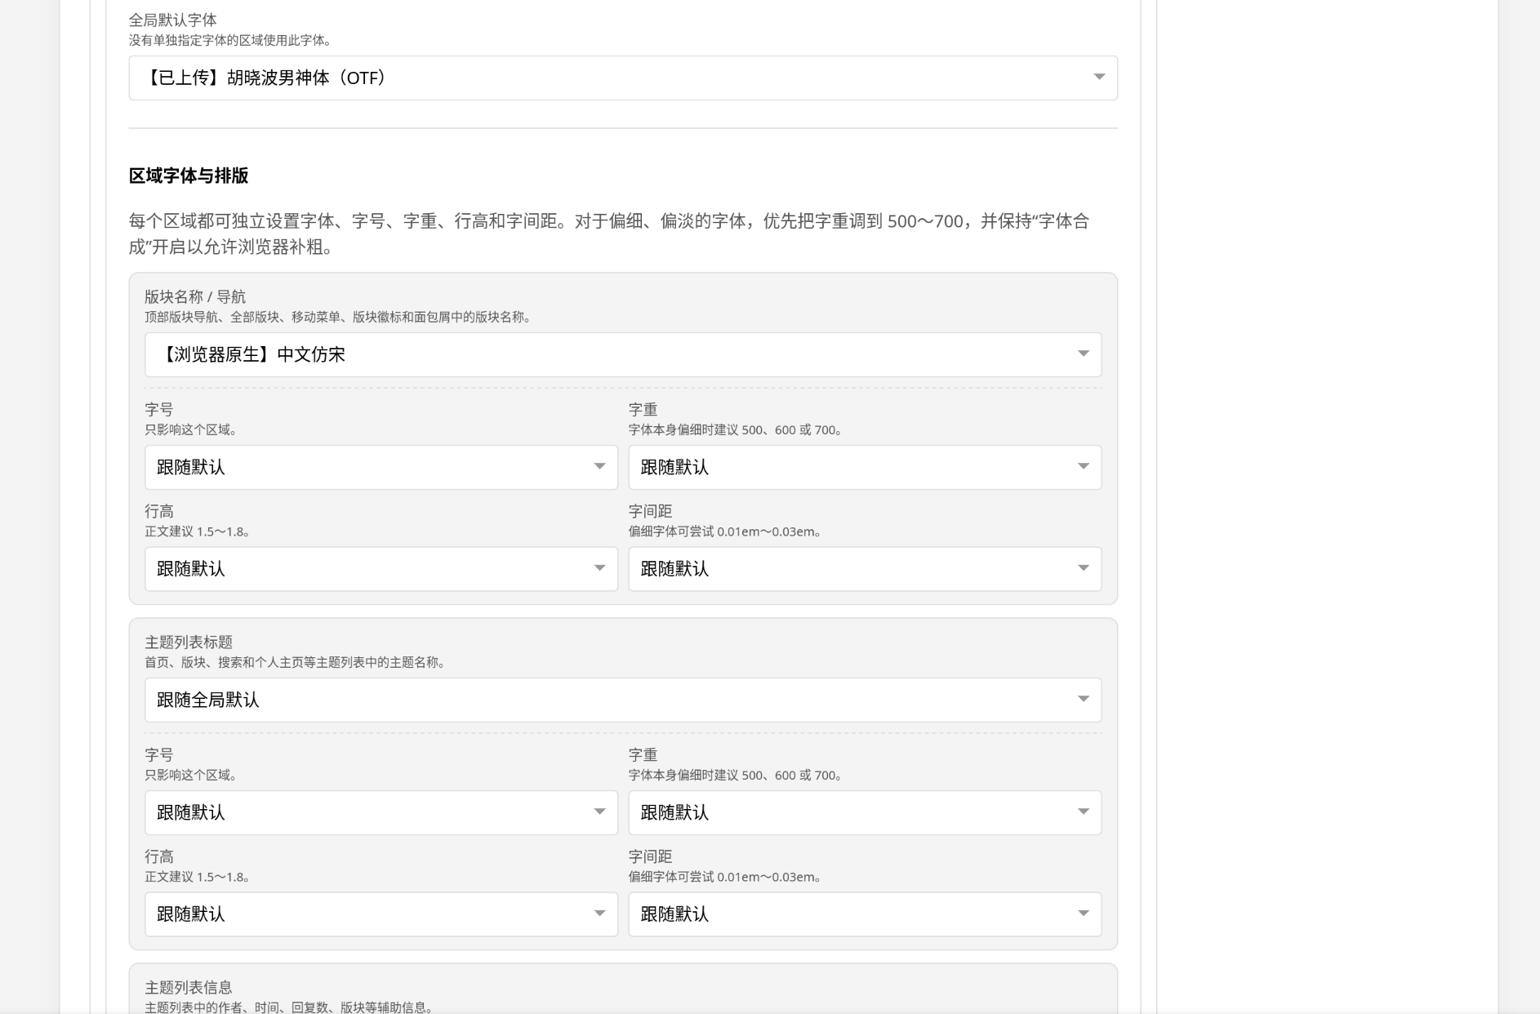The width and height of the screenshot is (1540, 1014).
Task: Open 字重 dropdown in 主题列表标题 section
Action: [865, 812]
